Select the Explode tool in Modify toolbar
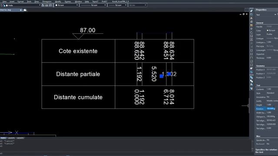The height and width of the screenshot is (156, 278). [252, 72]
